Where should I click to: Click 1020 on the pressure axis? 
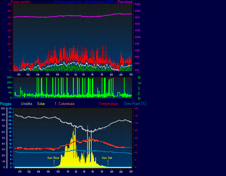(138, 11)
